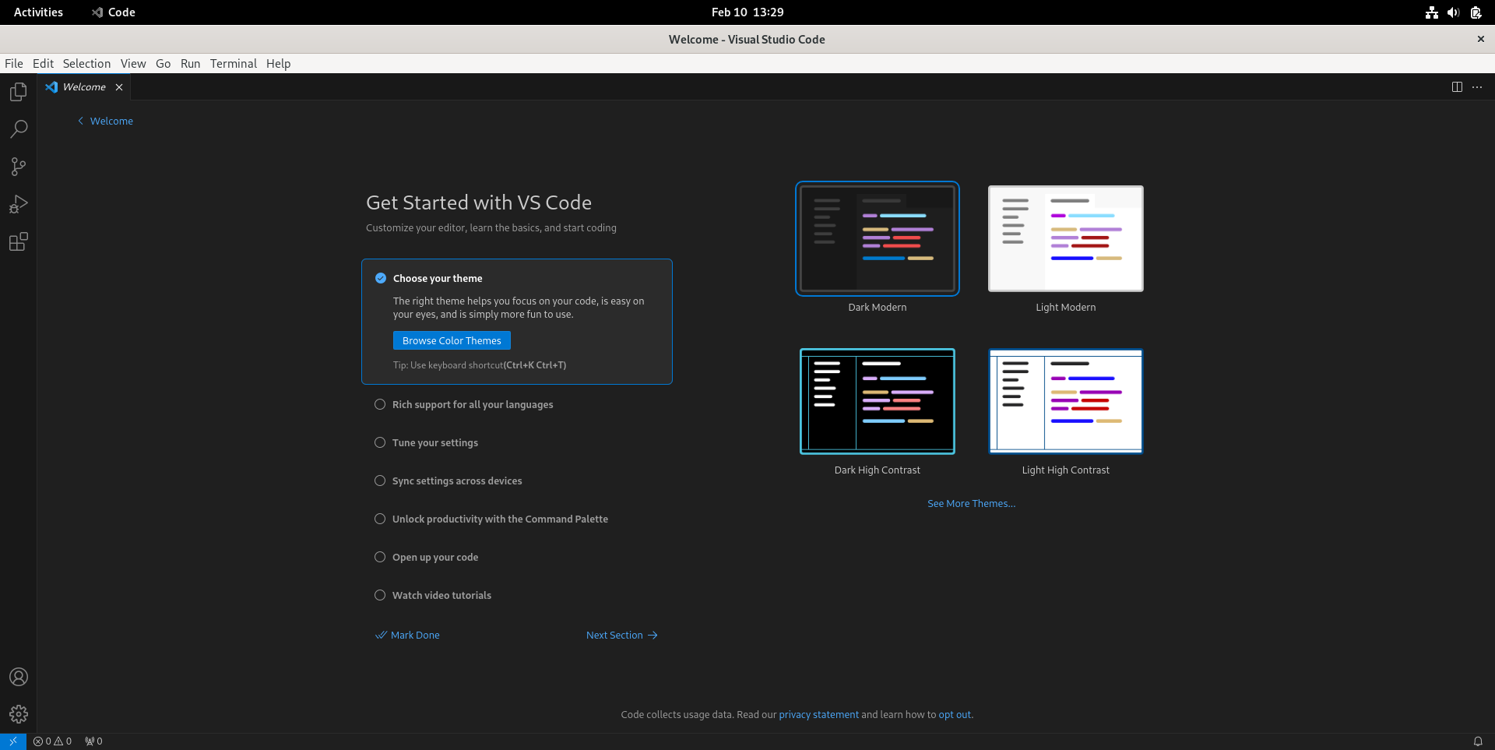Choose the Light High Contrast theme preview
Image resolution: width=1495 pixels, height=750 pixels.
(1066, 401)
